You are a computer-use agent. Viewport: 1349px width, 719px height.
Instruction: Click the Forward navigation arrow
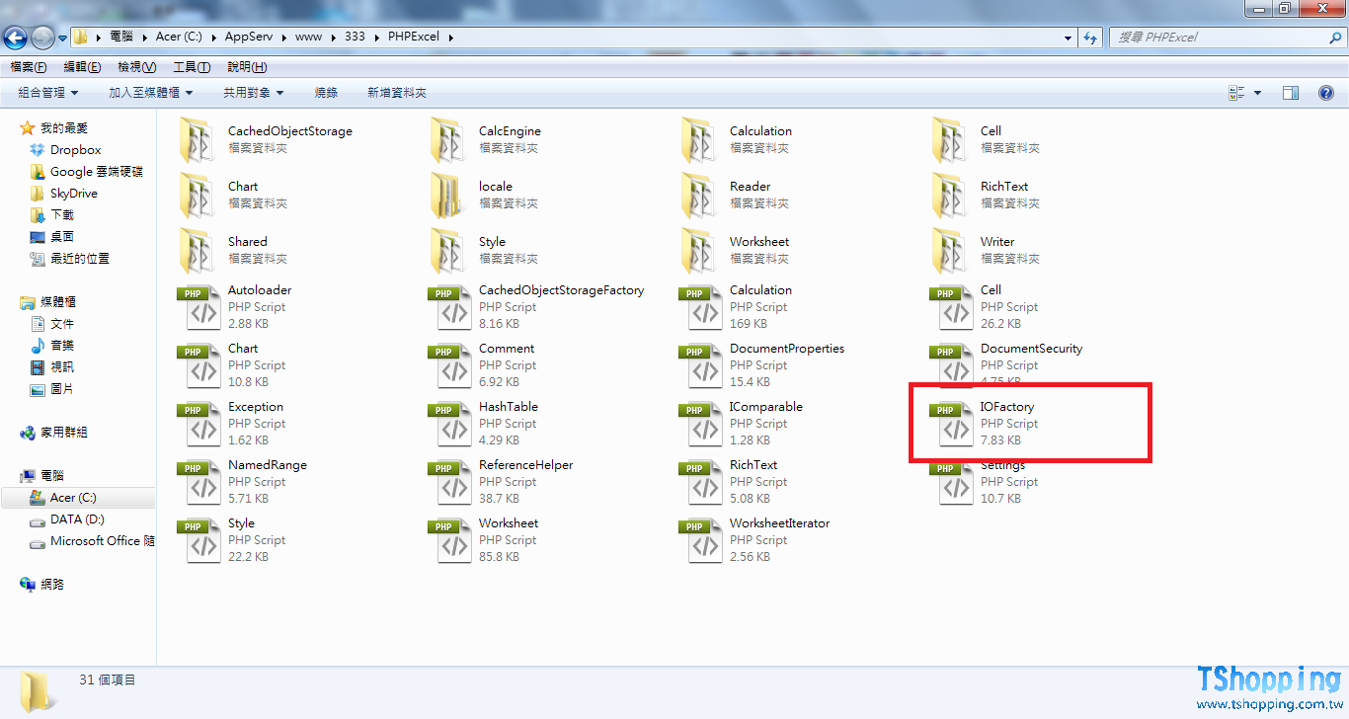[x=42, y=38]
